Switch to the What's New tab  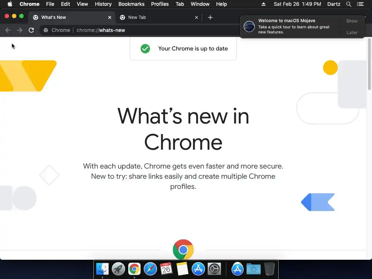pos(72,17)
